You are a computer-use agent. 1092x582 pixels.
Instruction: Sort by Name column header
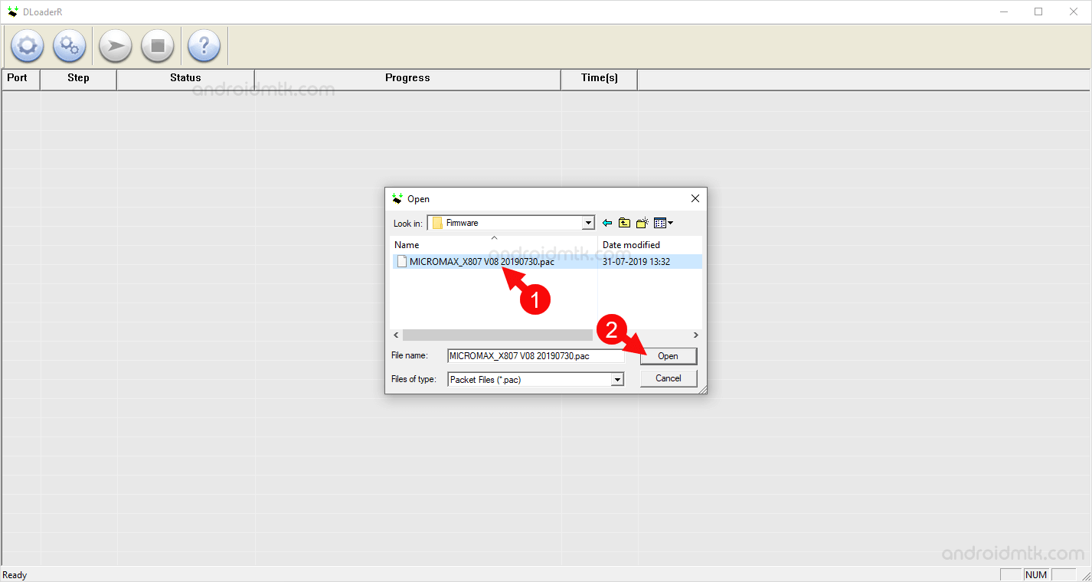click(x=494, y=245)
